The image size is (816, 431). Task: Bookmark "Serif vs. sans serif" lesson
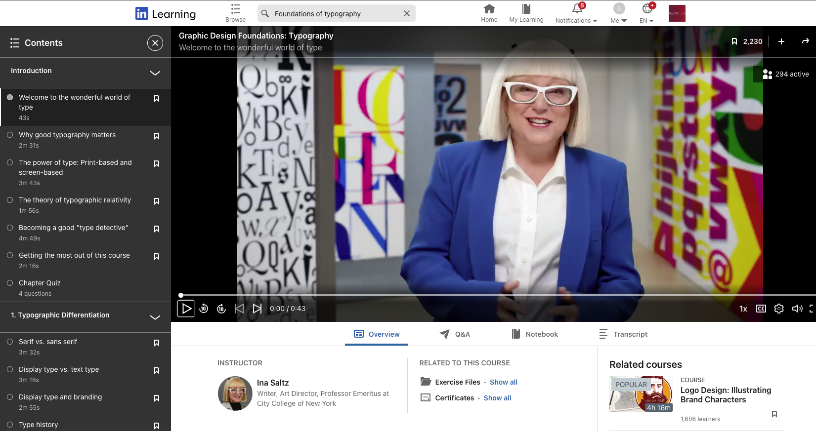point(157,343)
